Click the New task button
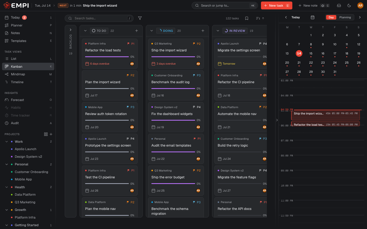Viewport: 367px width, 229px height. [x=277, y=5]
